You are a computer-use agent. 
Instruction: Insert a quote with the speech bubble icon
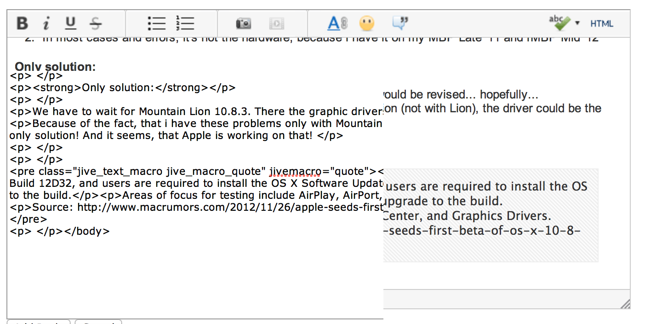coord(400,23)
